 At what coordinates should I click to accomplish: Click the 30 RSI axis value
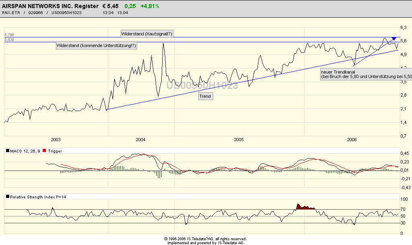tap(403, 223)
